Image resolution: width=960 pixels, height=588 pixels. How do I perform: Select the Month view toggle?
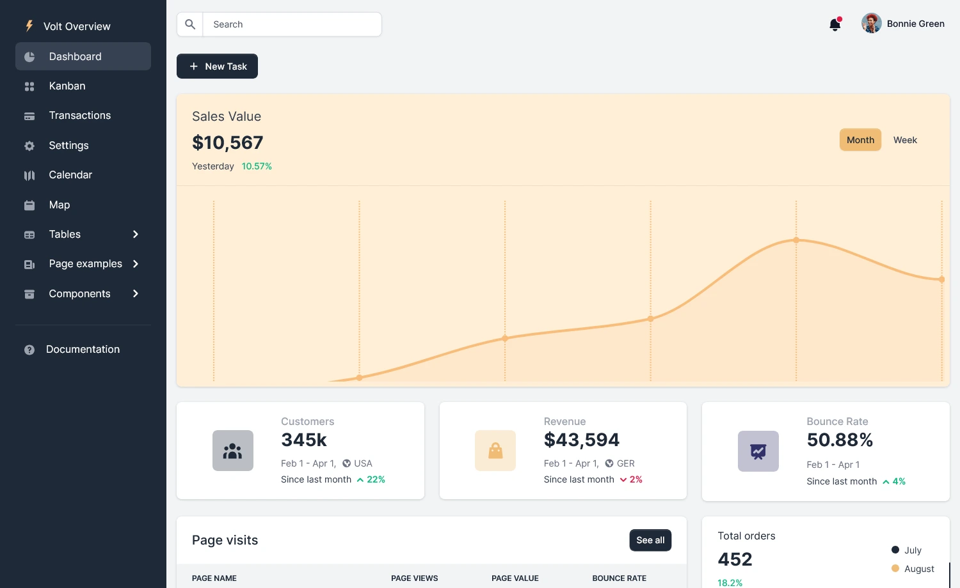coord(860,139)
